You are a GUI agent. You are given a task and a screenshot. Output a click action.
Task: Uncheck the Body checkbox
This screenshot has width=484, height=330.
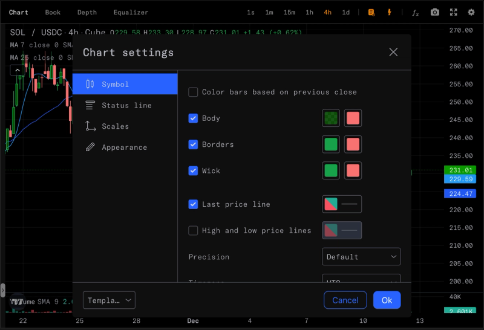[193, 118]
